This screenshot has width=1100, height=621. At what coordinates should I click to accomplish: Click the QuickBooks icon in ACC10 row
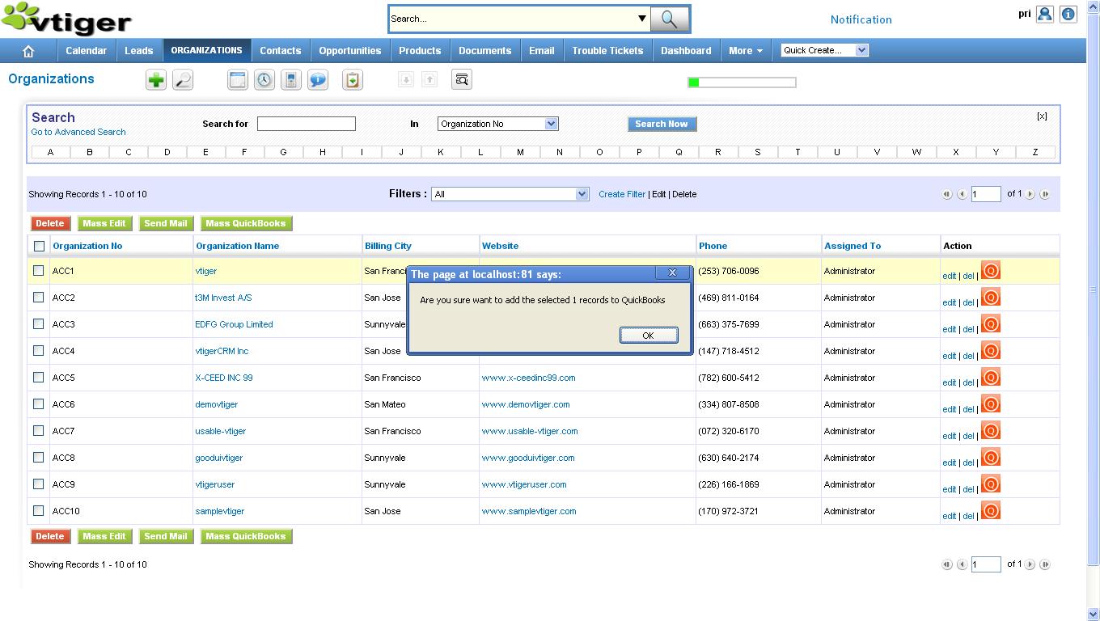(991, 510)
